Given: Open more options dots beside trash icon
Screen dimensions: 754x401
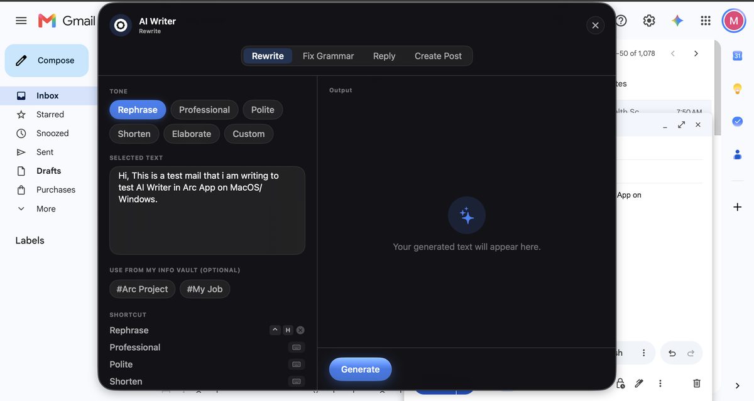Looking at the screenshot, I should 660,383.
